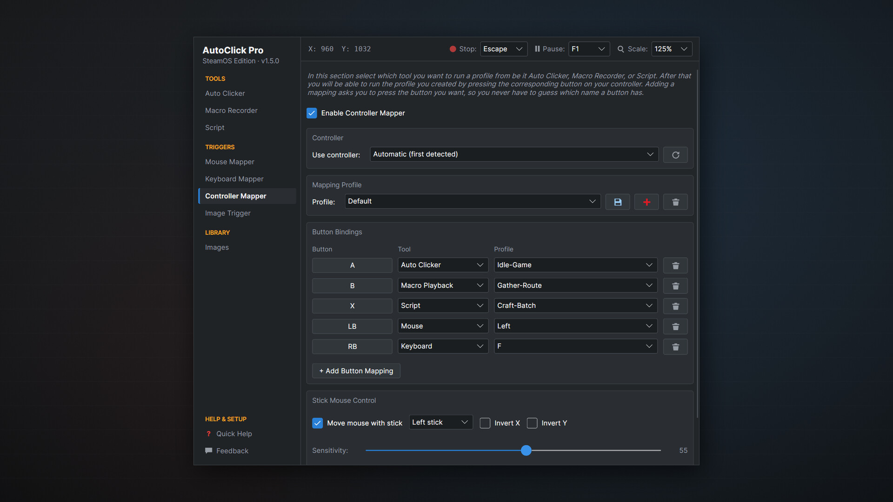Click the Pause bars icon
The height and width of the screenshot is (502, 893).
(x=537, y=49)
